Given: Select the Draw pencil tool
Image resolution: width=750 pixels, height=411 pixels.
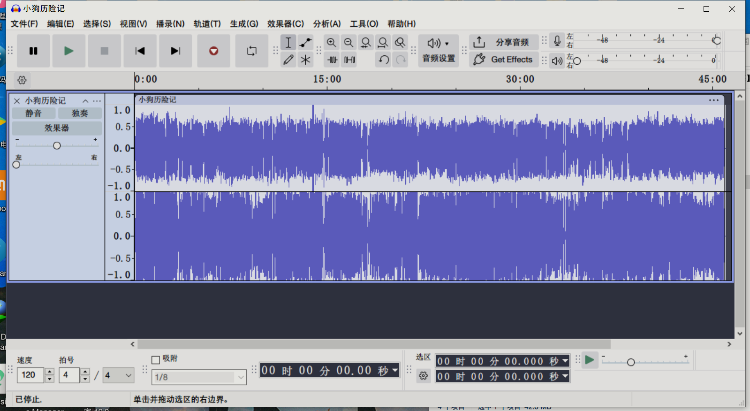Looking at the screenshot, I should (288, 60).
